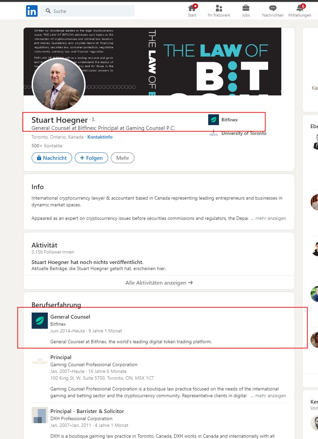Screen dimensions: 318x439
Task: Click Toronto, Ontario, Kanada location text
Action: coord(58,137)
